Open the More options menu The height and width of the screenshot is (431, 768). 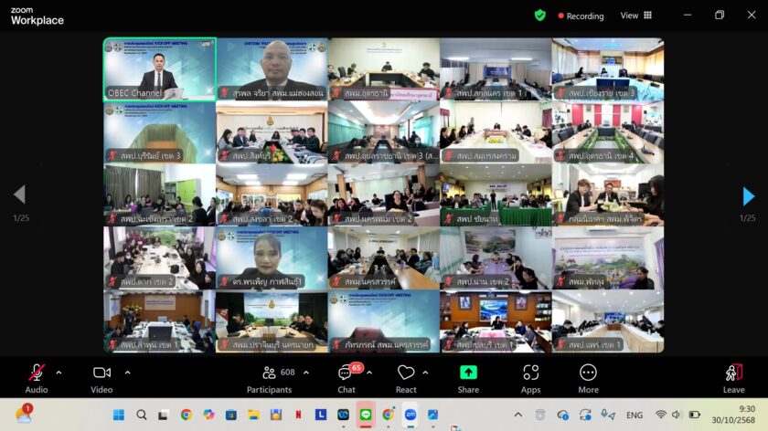pyautogui.click(x=588, y=373)
